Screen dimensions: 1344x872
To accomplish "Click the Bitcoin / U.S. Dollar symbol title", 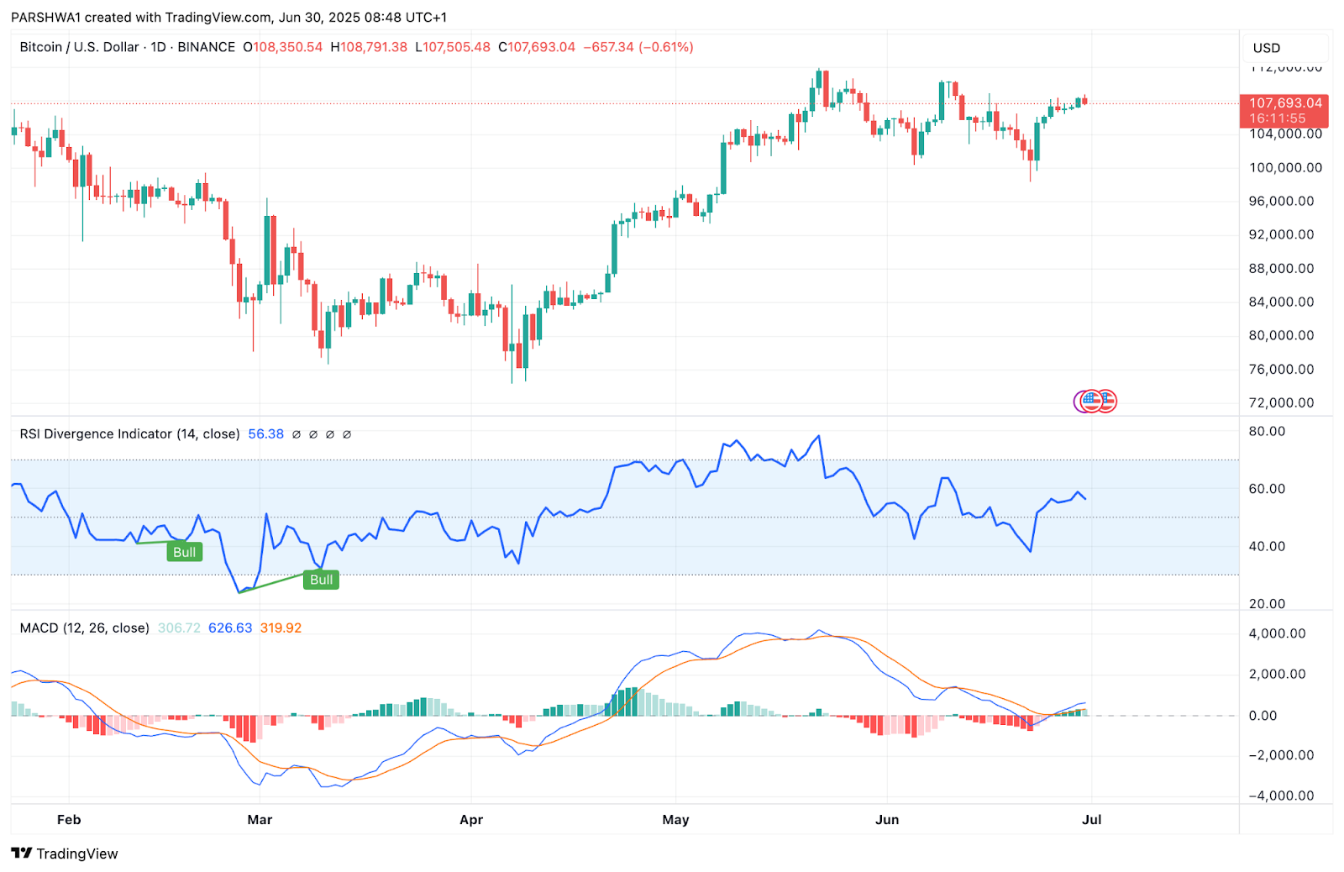I will tap(79, 47).
